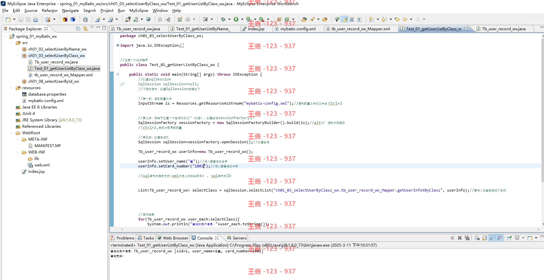Select tb_user_record_wx_Mapper.xml in tree
The width and height of the screenshot is (544, 280).
63,75
